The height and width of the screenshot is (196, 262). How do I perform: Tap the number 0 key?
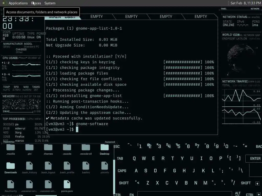(226, 146)
